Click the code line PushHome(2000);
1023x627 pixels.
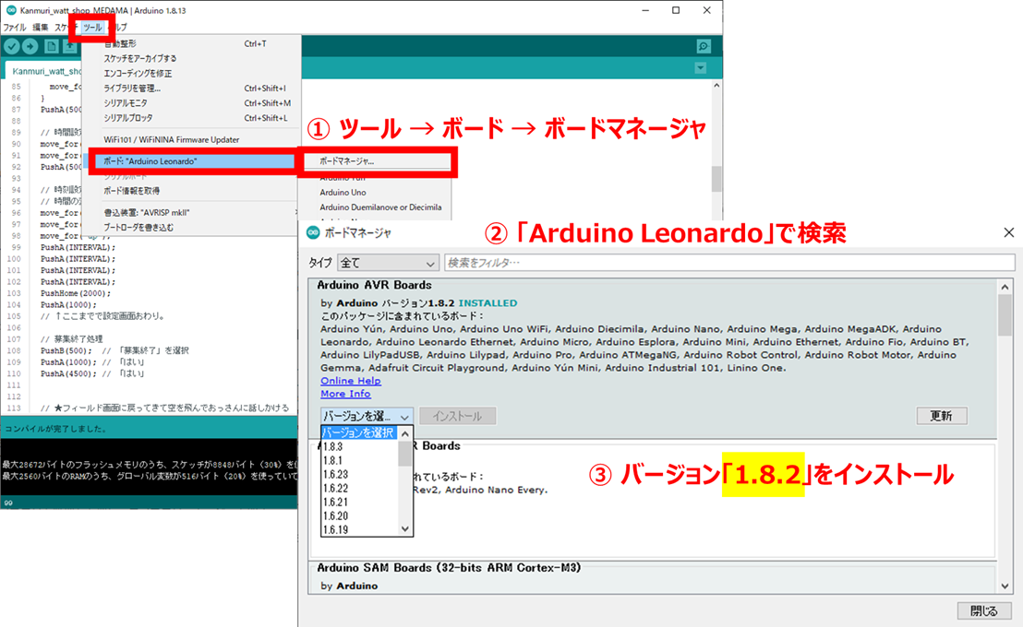click(76, 293)
